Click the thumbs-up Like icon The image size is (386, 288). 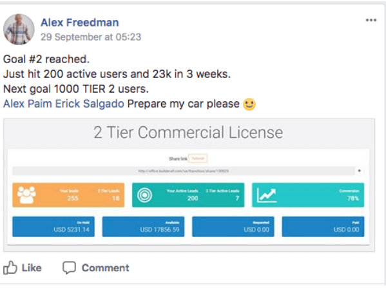(10, 267)
